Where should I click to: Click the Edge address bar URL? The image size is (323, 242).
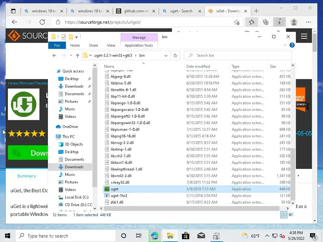tap(103, 22)
